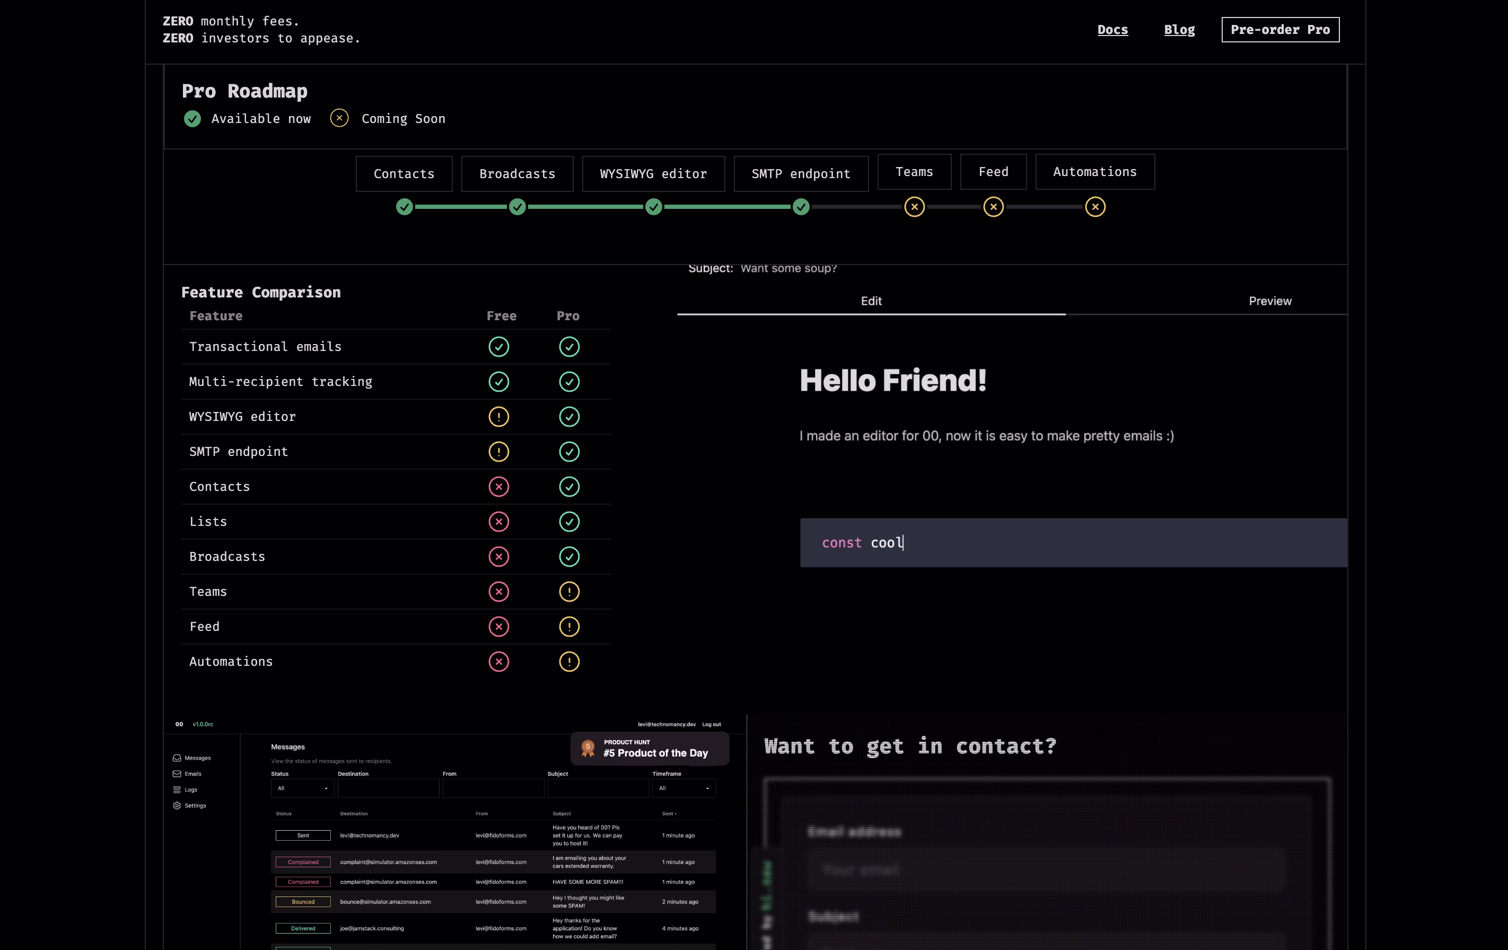Click the Product Hunt #5 badge

click(649, 749)
